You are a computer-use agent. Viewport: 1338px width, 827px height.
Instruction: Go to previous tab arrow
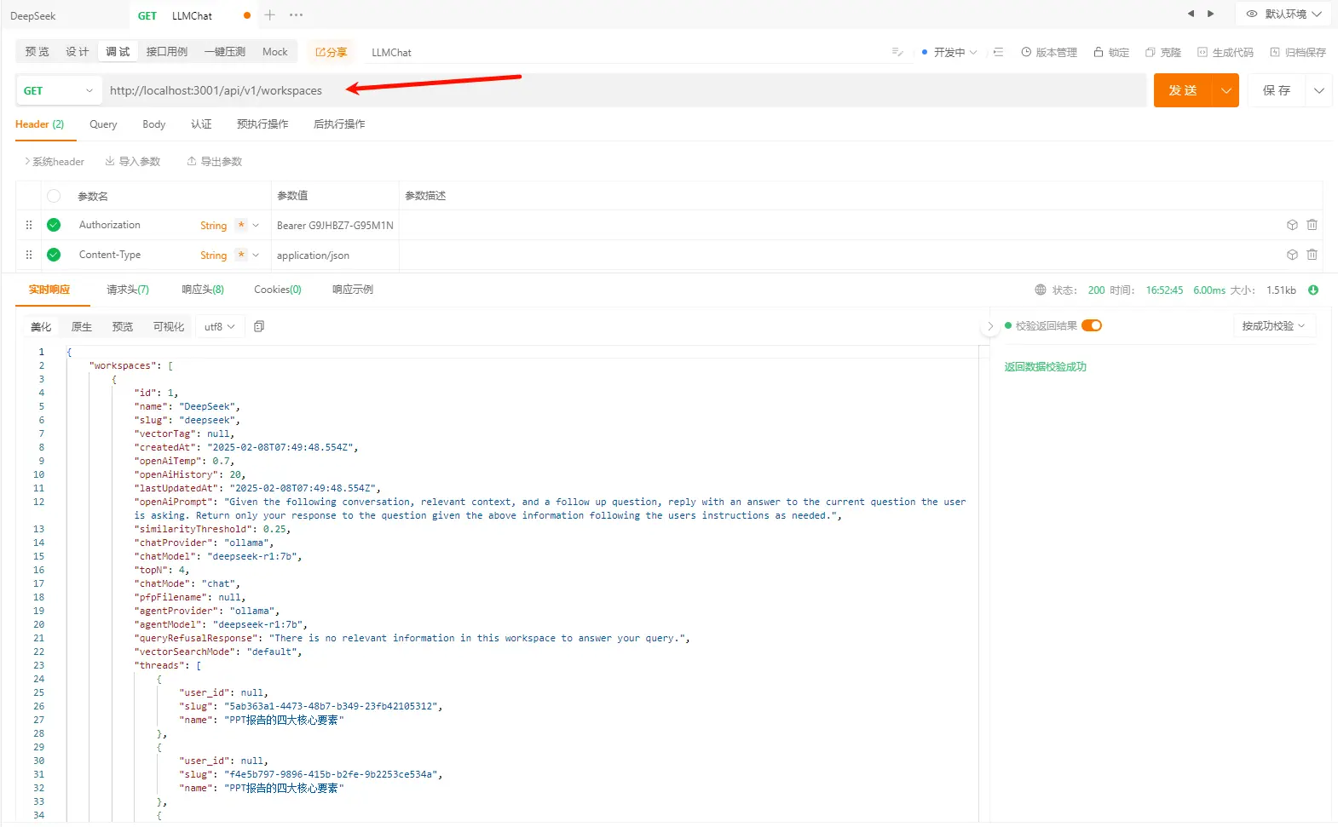pos(1191,14)
